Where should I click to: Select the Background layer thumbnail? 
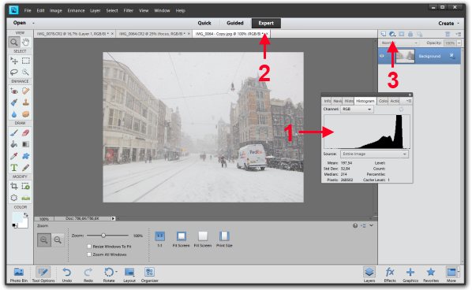(405, 56)
